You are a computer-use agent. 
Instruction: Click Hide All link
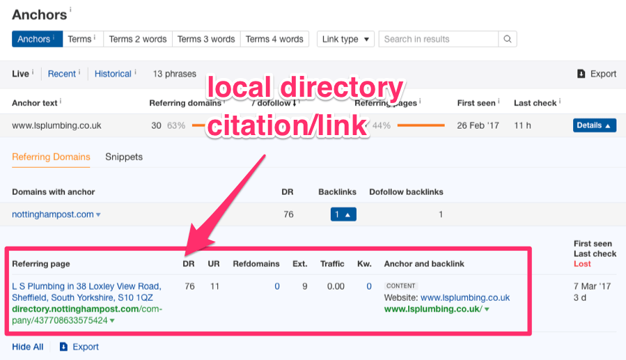28,347
